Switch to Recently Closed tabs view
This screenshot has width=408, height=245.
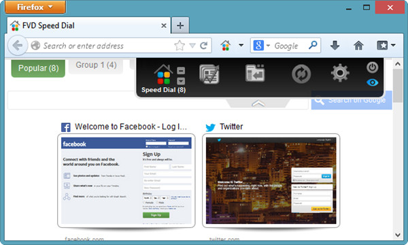pyautogui.click(x=255, y=73)
